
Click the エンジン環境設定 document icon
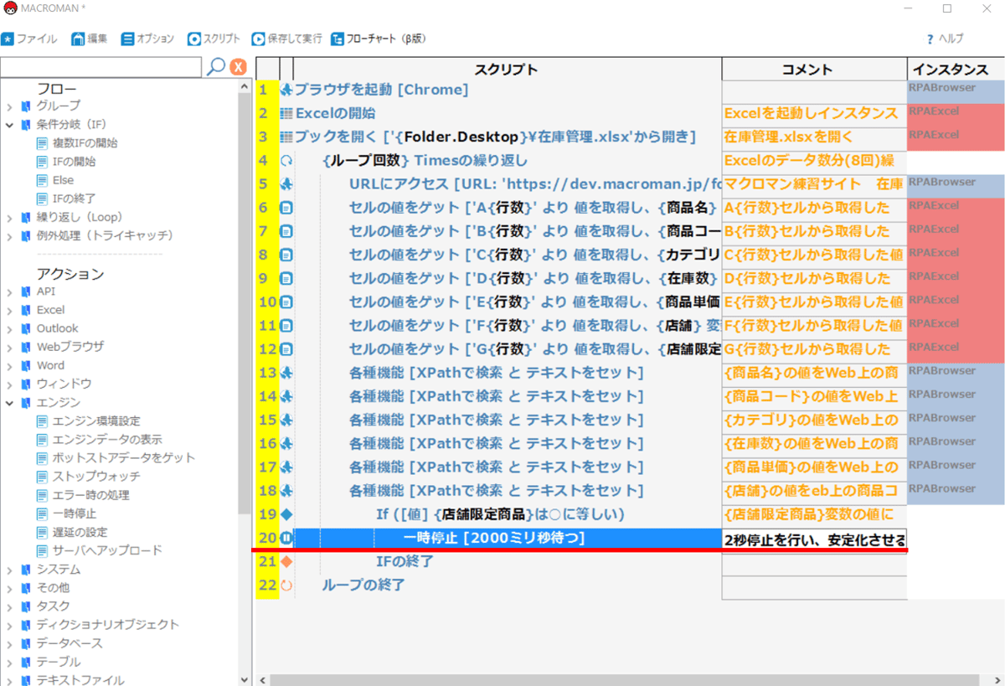click(42, 421)
